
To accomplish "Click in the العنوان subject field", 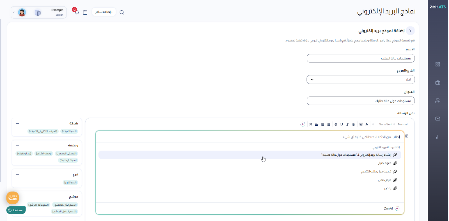I will 361,101.
